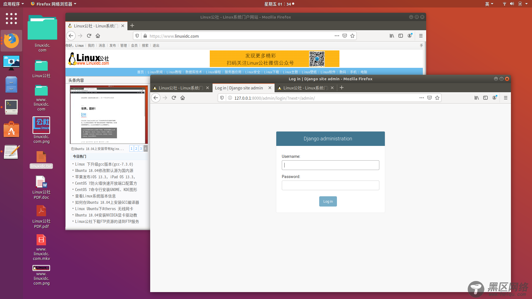Image resolution: width=532 pixels, height=299 pixels.
Task: Click Linux公社 logo on the webpage
Action: [x=89, y=59]
